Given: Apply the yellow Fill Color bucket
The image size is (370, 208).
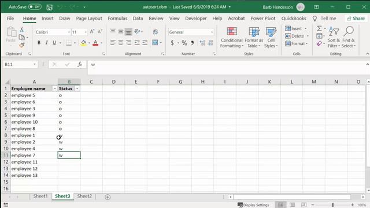Looking at the screenshot, I should 83,43.
